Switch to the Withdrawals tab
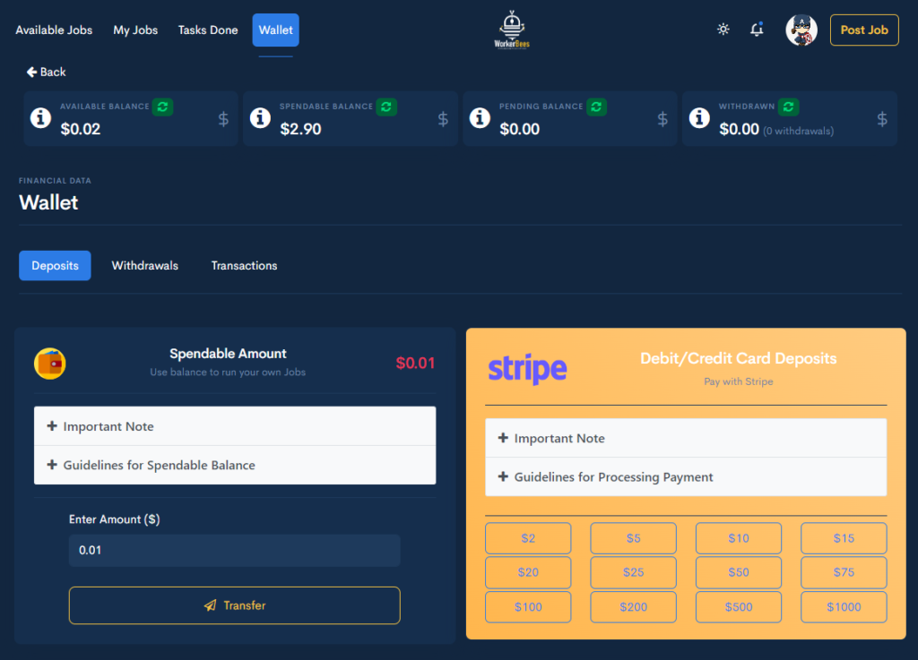This screenshot has height=660, width=918. pos(144,265)
